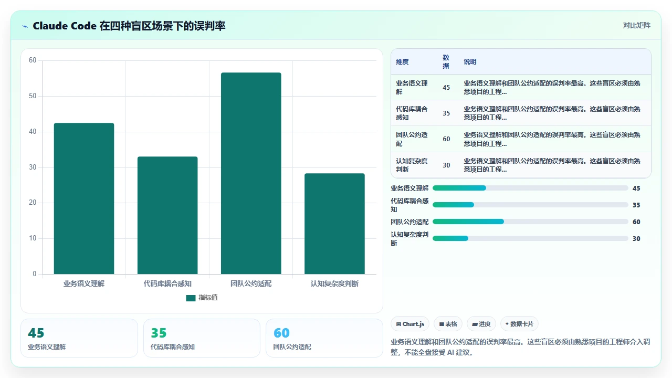Click value 60 in the 团队公约适配 table row
Image resolution: width=672 pixels, height=378 pixels.
(x=446, y=139)
